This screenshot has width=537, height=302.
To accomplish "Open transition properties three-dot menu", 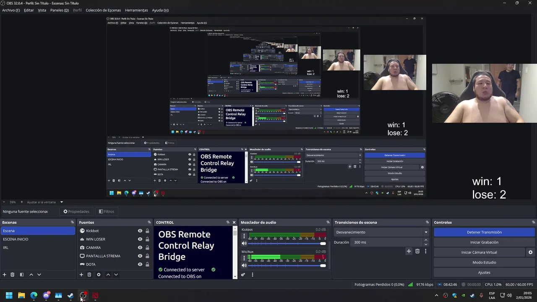I will point(425,251).
